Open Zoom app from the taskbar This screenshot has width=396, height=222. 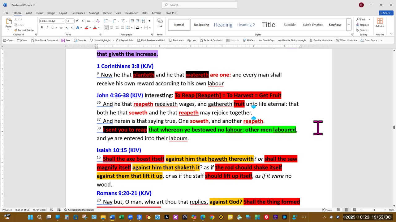[x=130, y=217]
